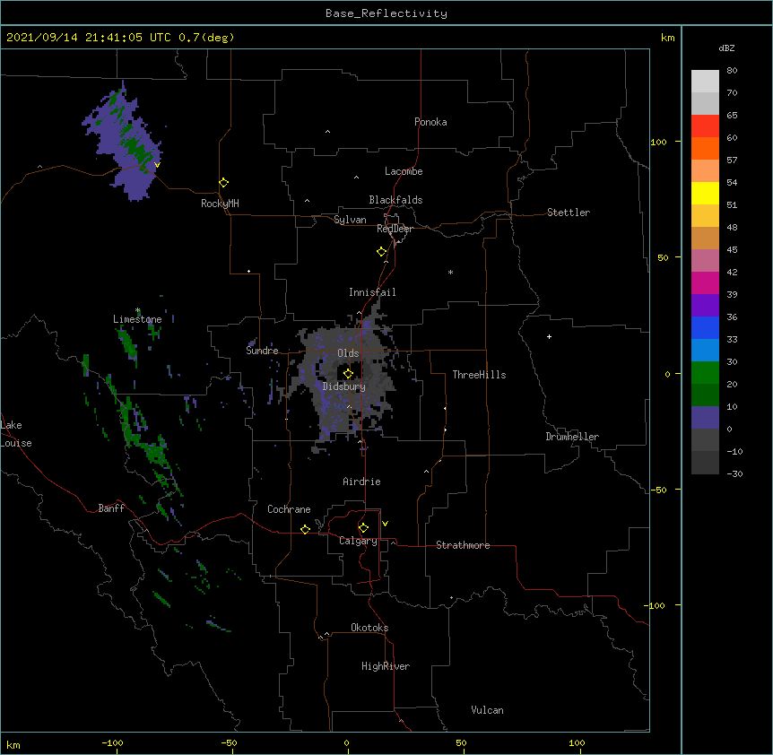Click the Innisfail label
This screenshot has height=755, width=773.
click(x=372, y=292)
